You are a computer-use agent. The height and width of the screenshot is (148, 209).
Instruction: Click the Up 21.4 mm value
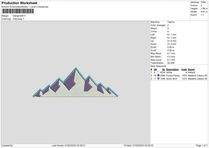coord(172,41)
